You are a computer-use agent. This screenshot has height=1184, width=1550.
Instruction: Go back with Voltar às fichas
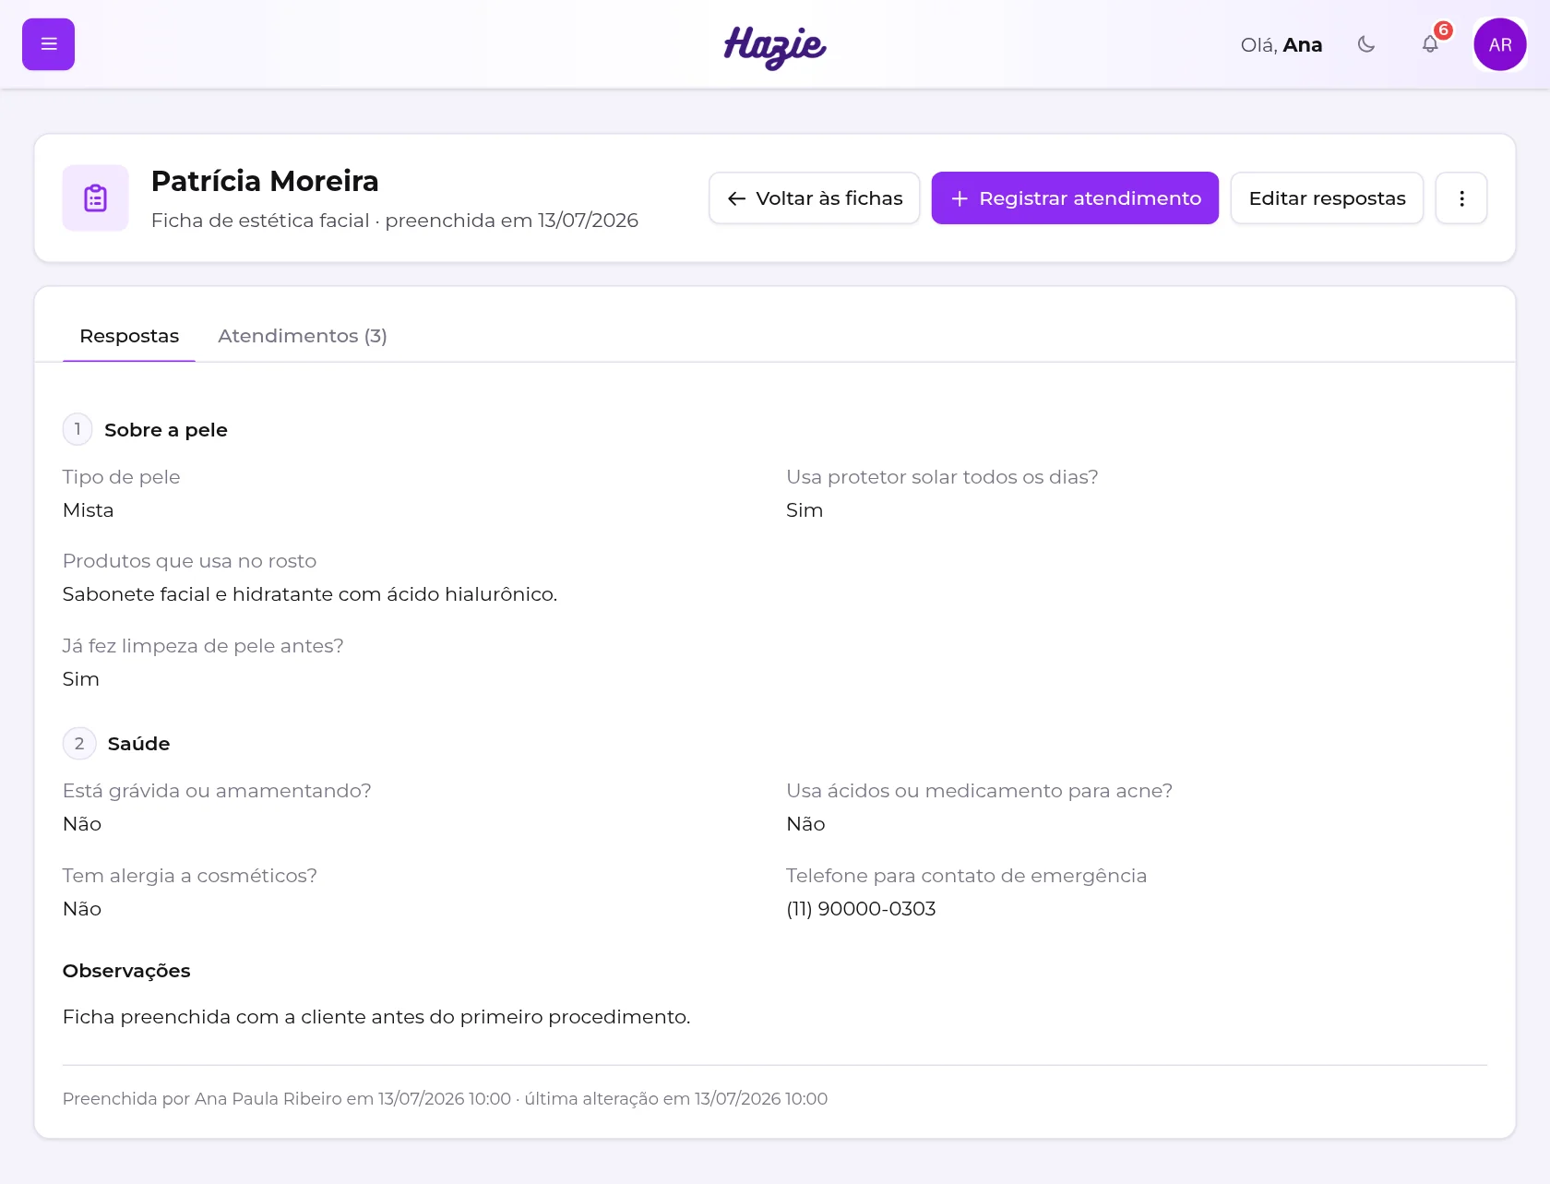click(x=815, y=198)
